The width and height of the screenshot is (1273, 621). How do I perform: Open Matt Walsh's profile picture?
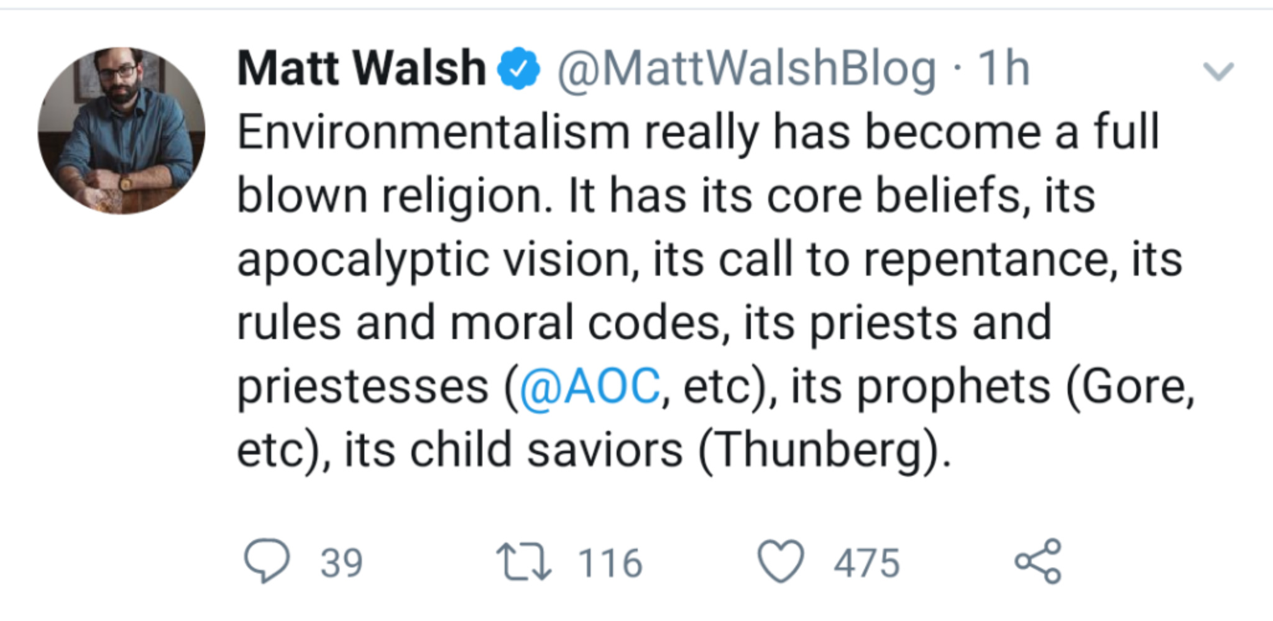(122, 130)
